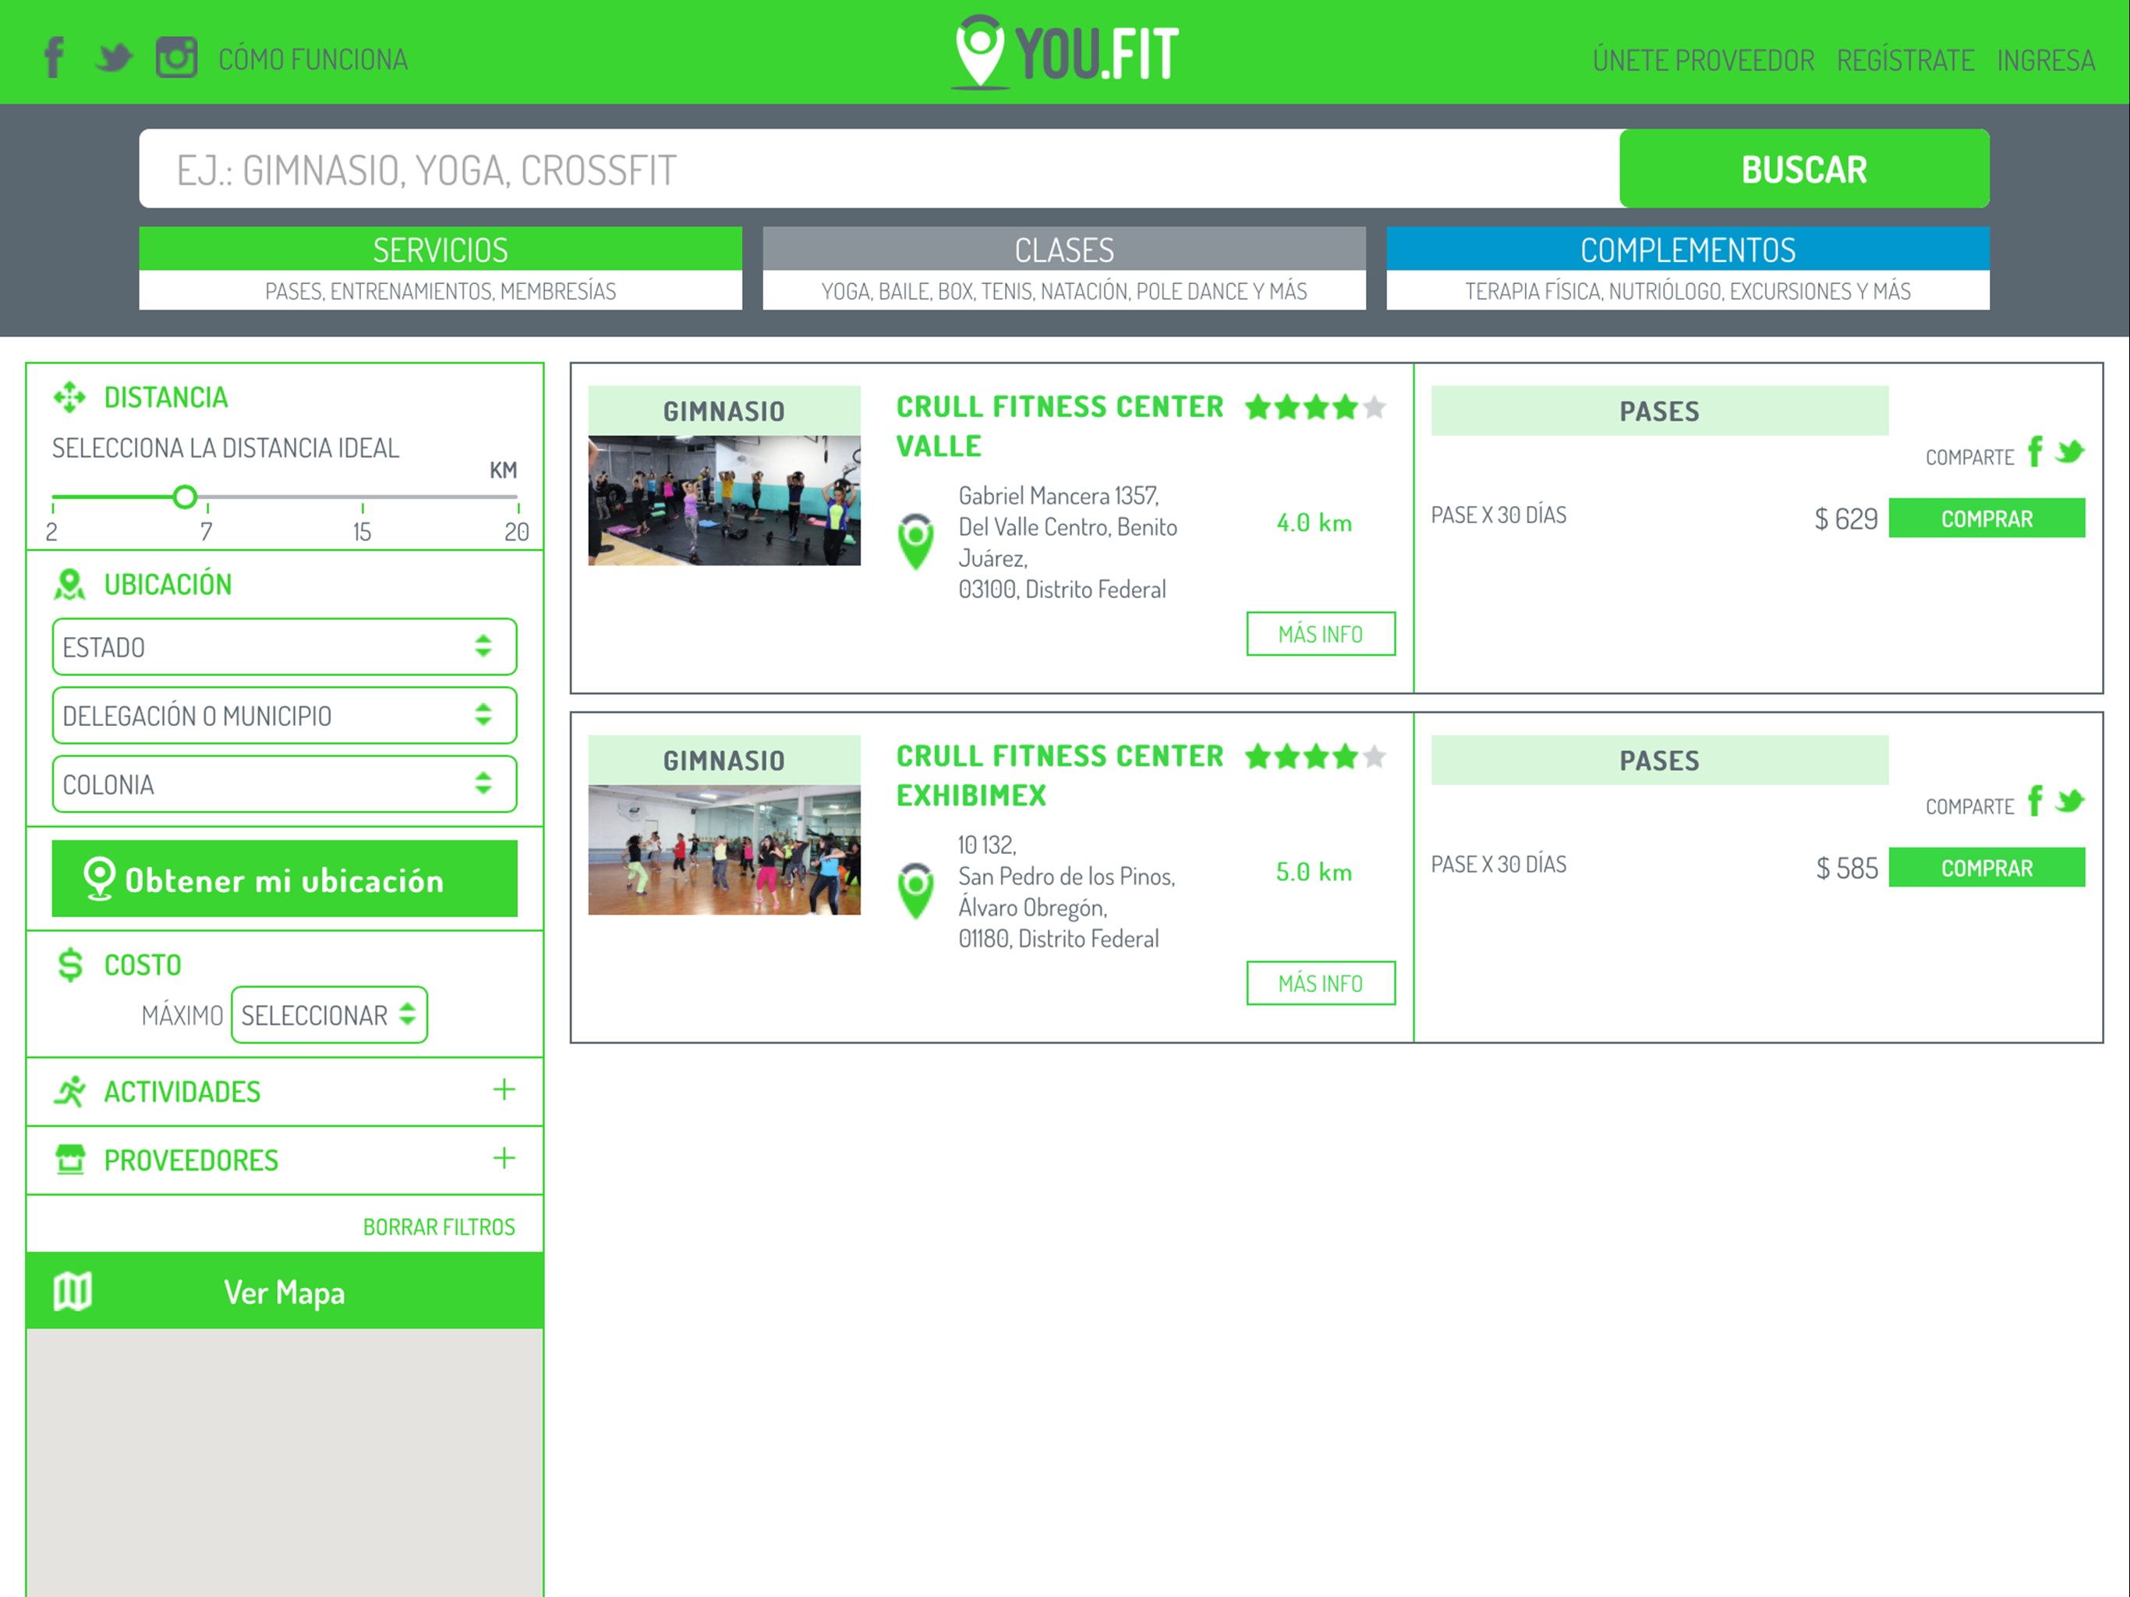Click the Ver Mapa button
This screenshot has width=2130, height=1597.
[284, 1291]
